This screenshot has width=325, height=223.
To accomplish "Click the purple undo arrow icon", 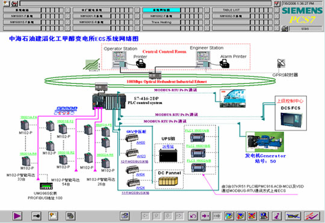I will (x=193, y=216).
